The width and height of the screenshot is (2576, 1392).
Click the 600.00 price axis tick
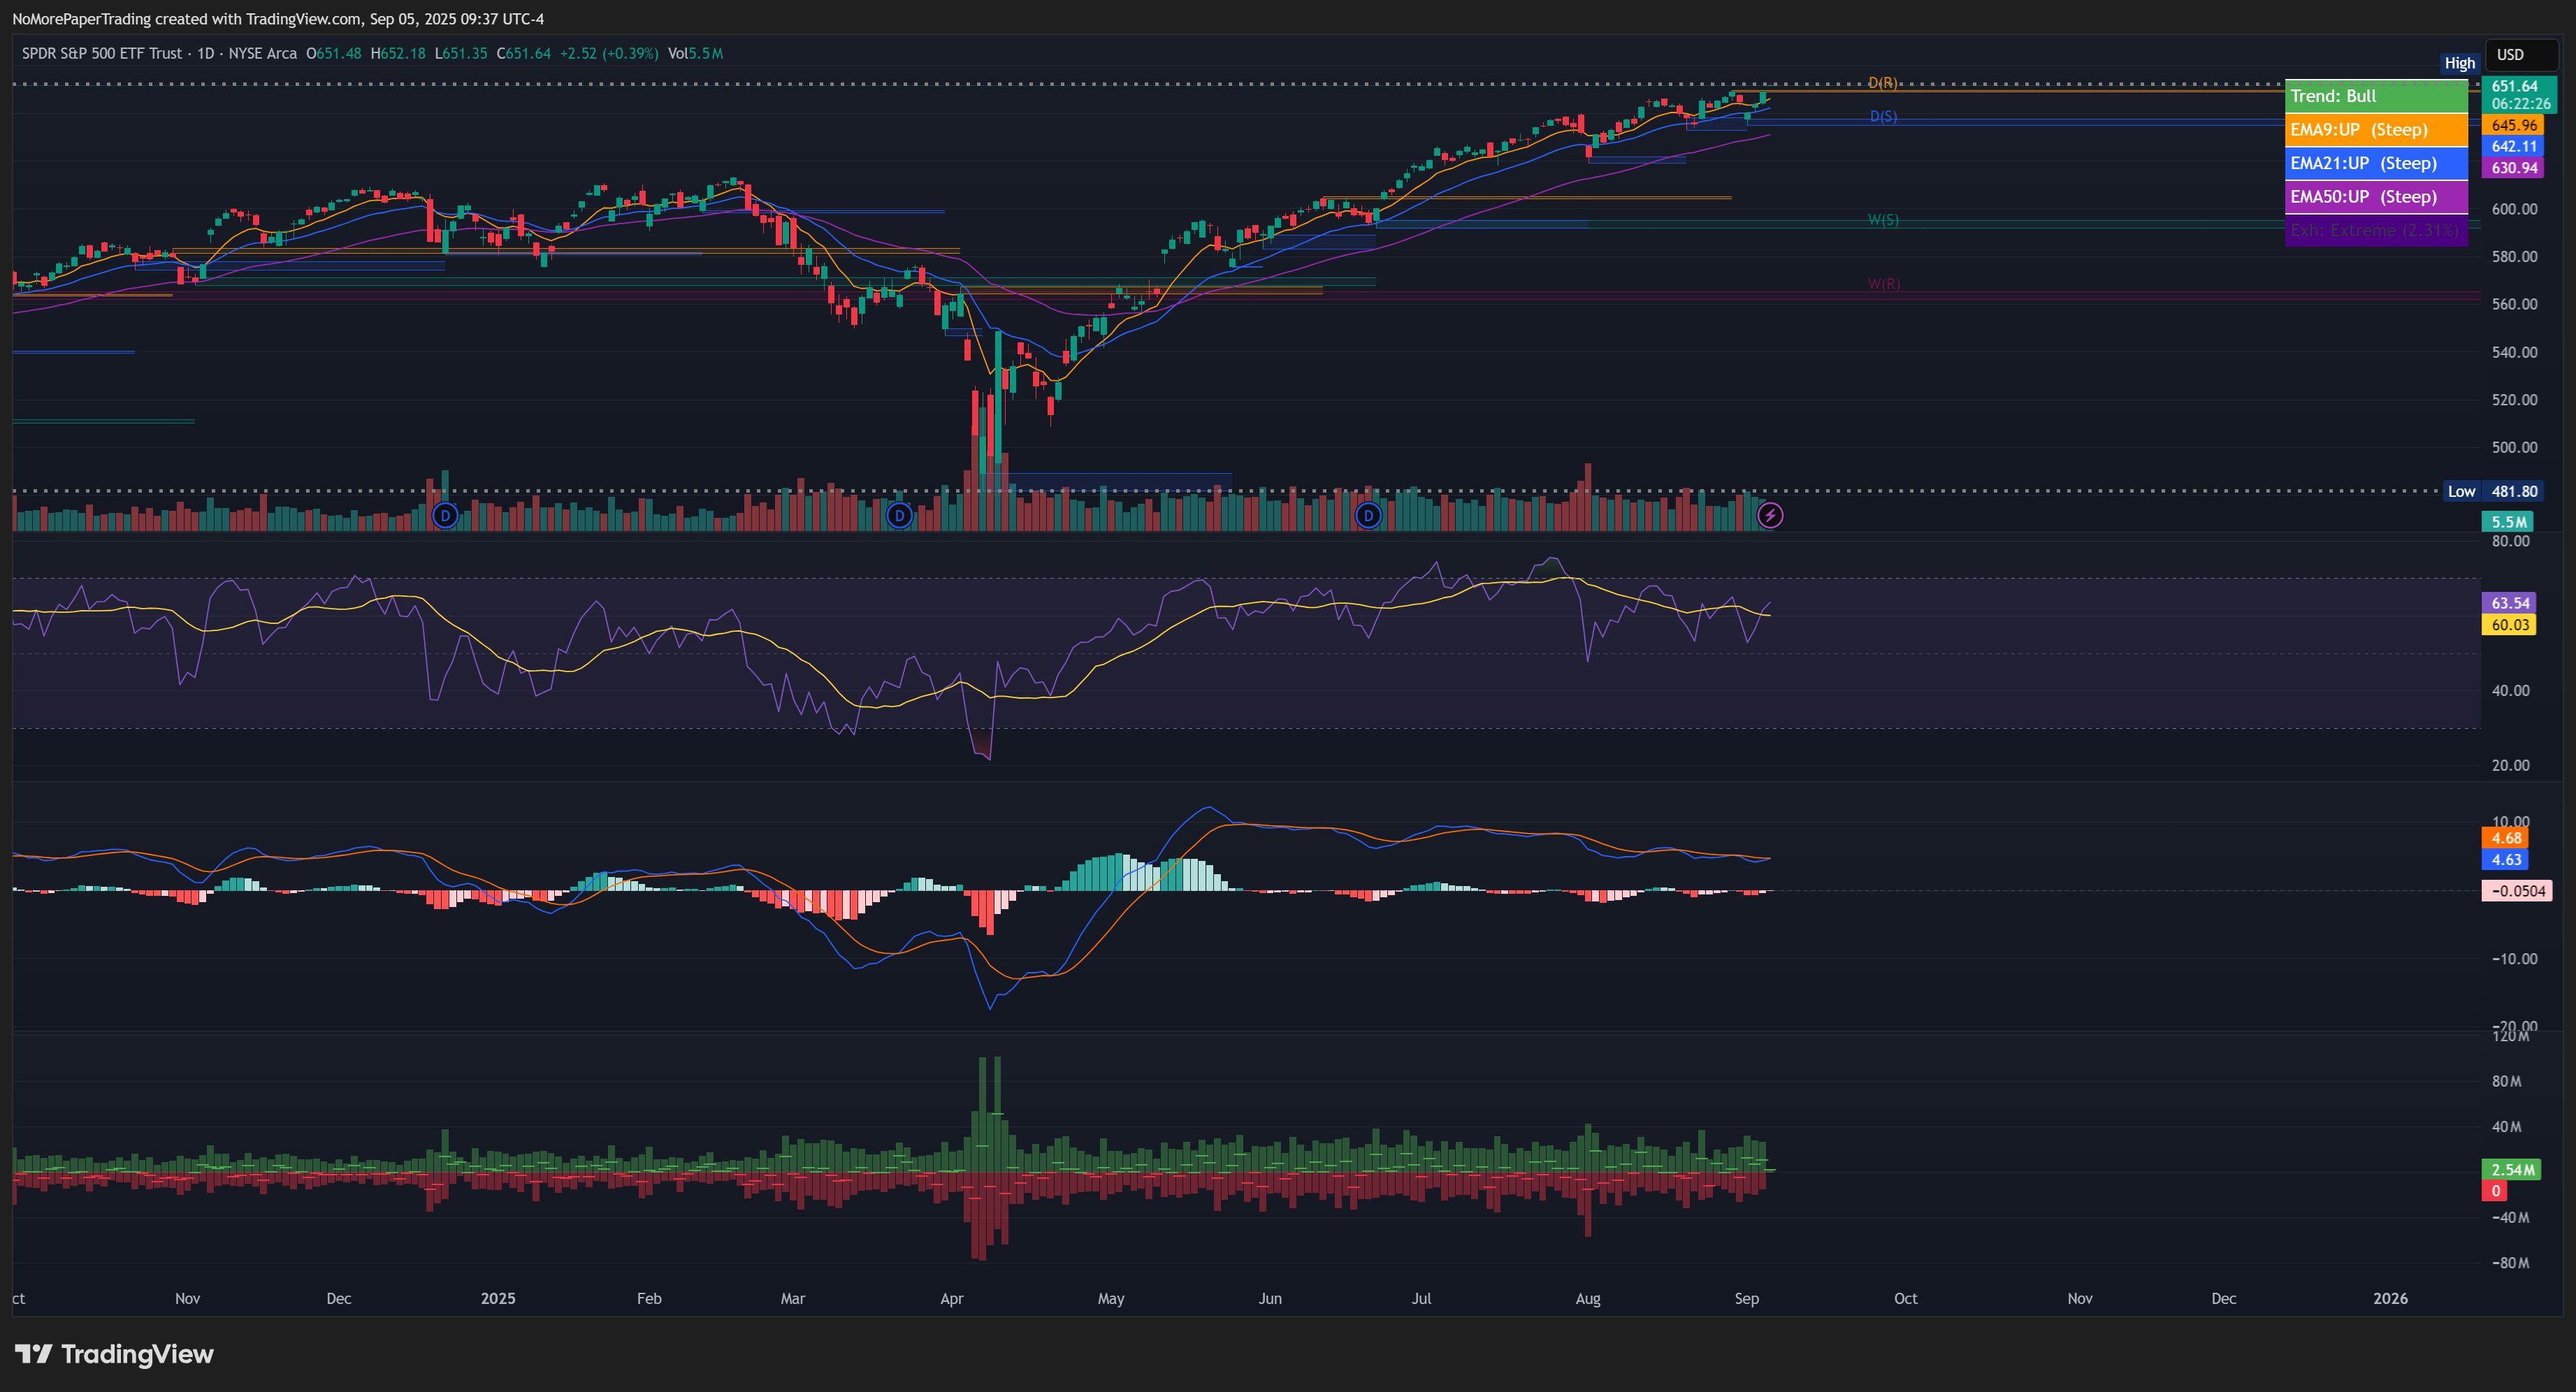click(x=2514, y=209)
